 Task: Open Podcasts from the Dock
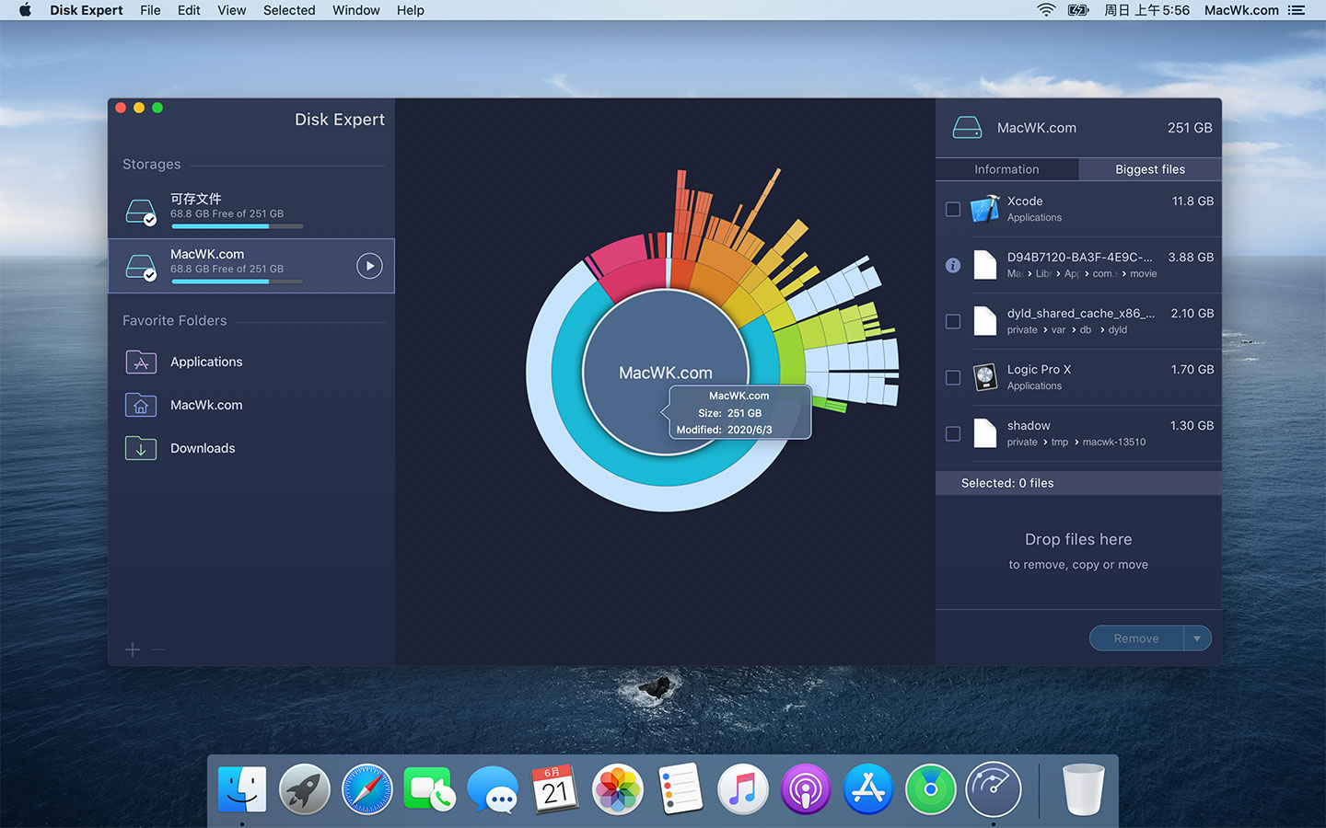[x=806, y=788]
